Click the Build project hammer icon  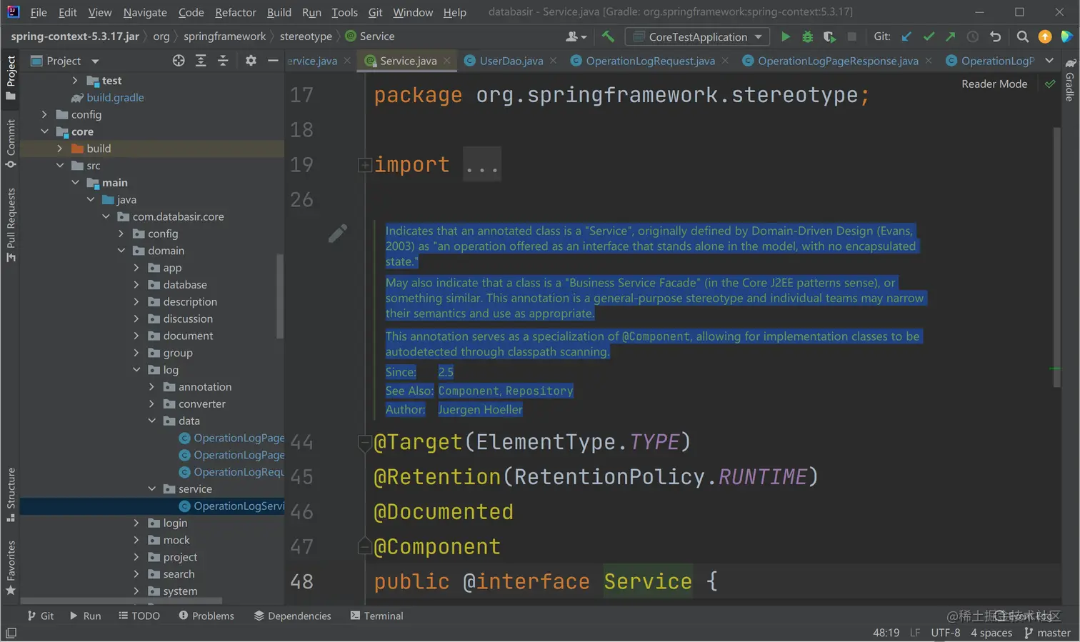[608, 36]
